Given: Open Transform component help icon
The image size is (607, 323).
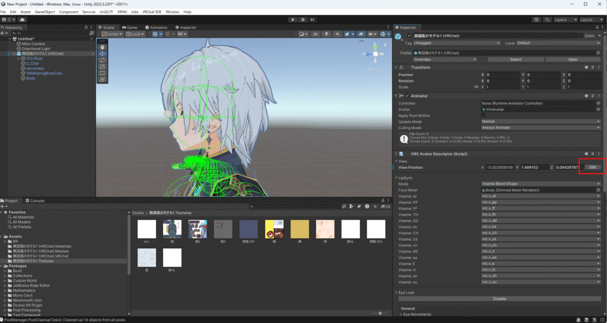Looking at the screenshot, I should coord(586,68).
